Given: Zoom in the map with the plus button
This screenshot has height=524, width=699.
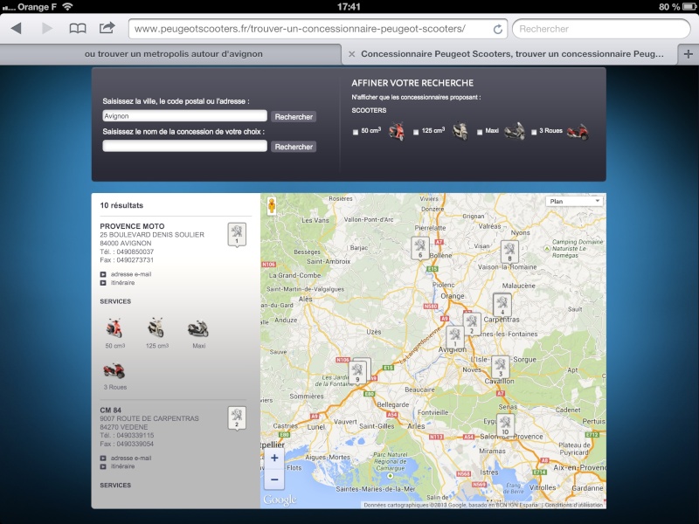Looking at the screenshot, I should tap(274, 458).
